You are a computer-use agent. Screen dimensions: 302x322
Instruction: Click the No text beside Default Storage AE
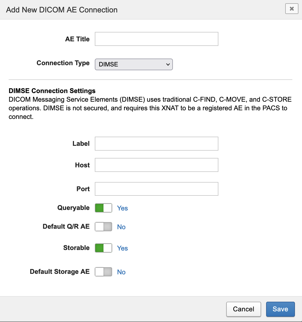point(121,272)
